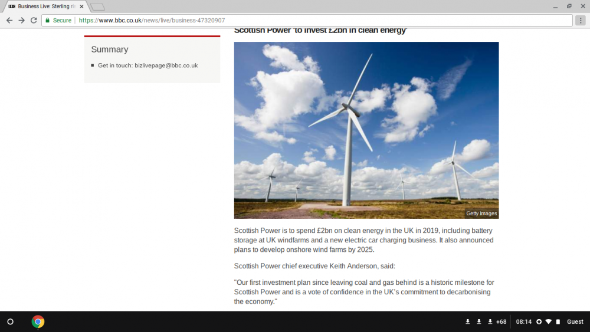Screen dimensions: 590x332
Task: Open the first download notification icon
Action: (467, 322)
